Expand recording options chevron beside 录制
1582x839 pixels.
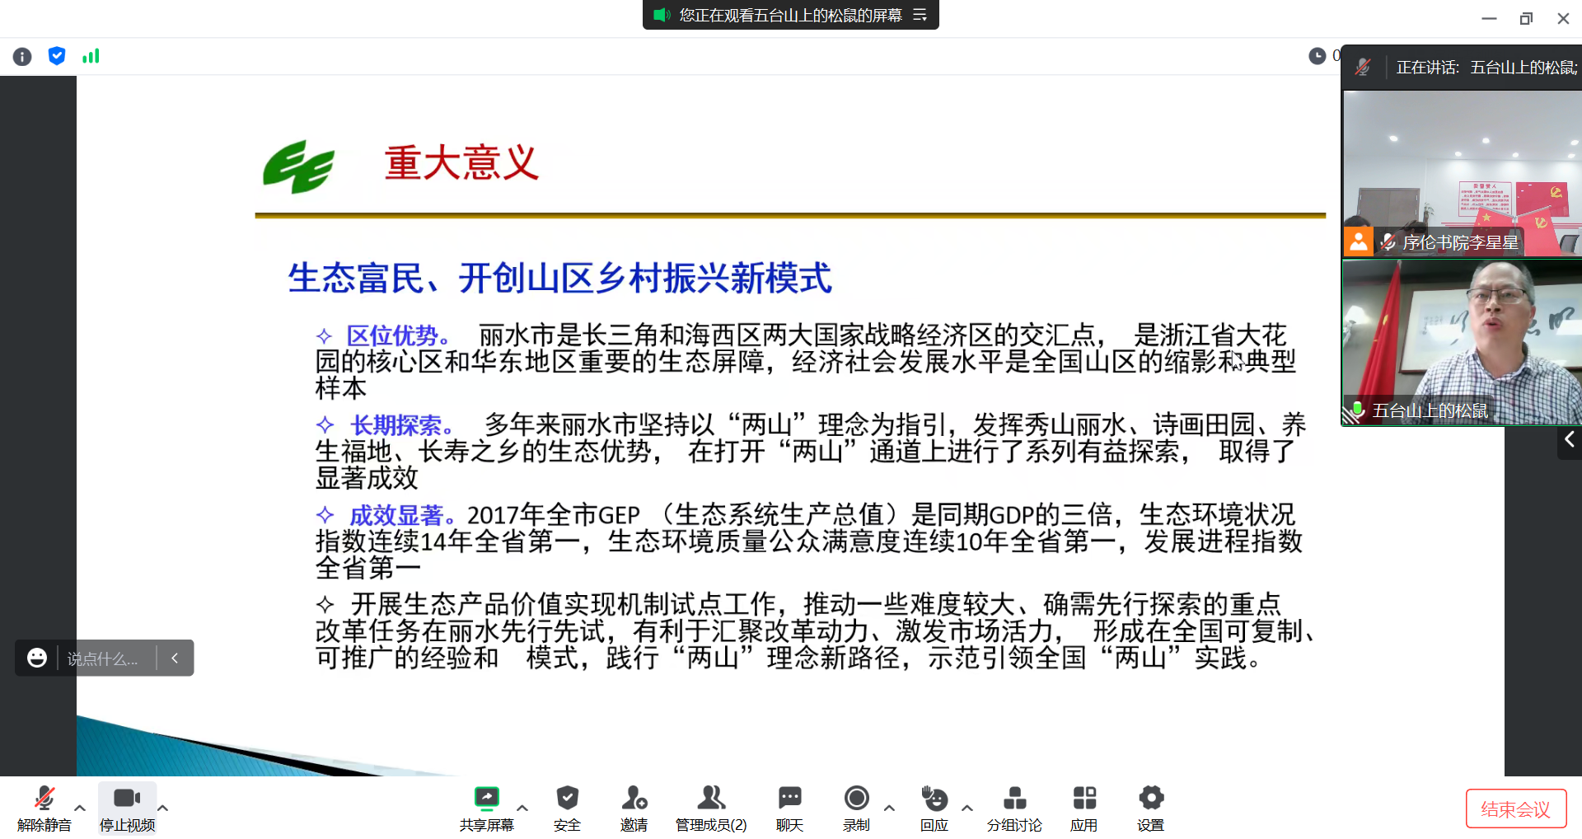coord(889,809)
